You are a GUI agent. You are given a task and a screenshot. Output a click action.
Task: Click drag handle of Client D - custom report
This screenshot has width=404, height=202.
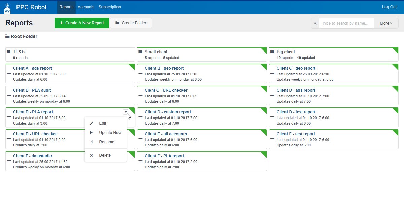pos(140,117)
